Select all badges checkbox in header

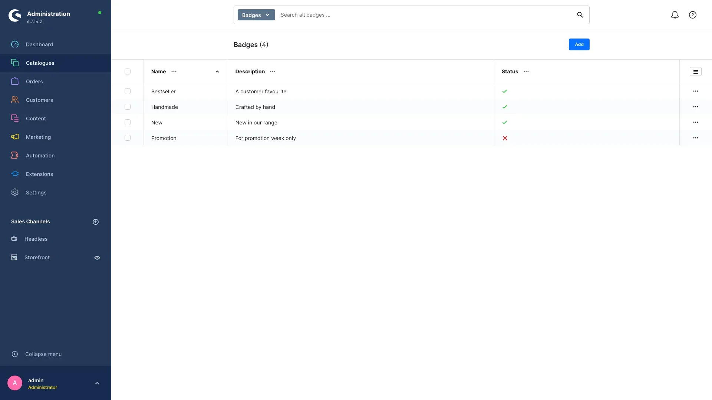[128, 71]
